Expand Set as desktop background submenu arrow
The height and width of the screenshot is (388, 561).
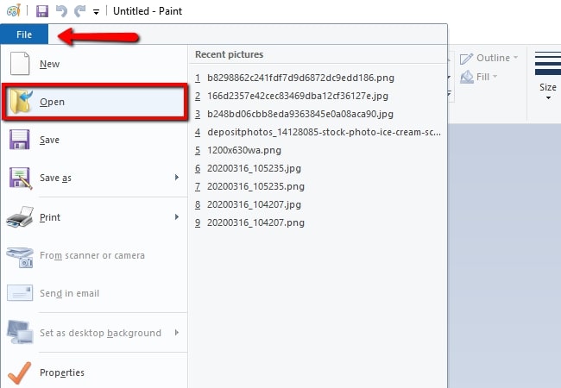pyautogui.click(x=177, y=333)
